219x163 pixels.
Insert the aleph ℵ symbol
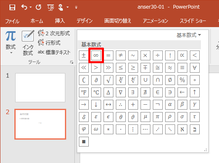(x=182, y=129)
